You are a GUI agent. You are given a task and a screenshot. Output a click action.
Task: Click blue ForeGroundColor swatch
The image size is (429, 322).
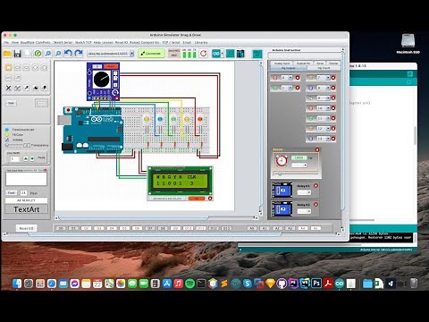[x=7, y=130]
